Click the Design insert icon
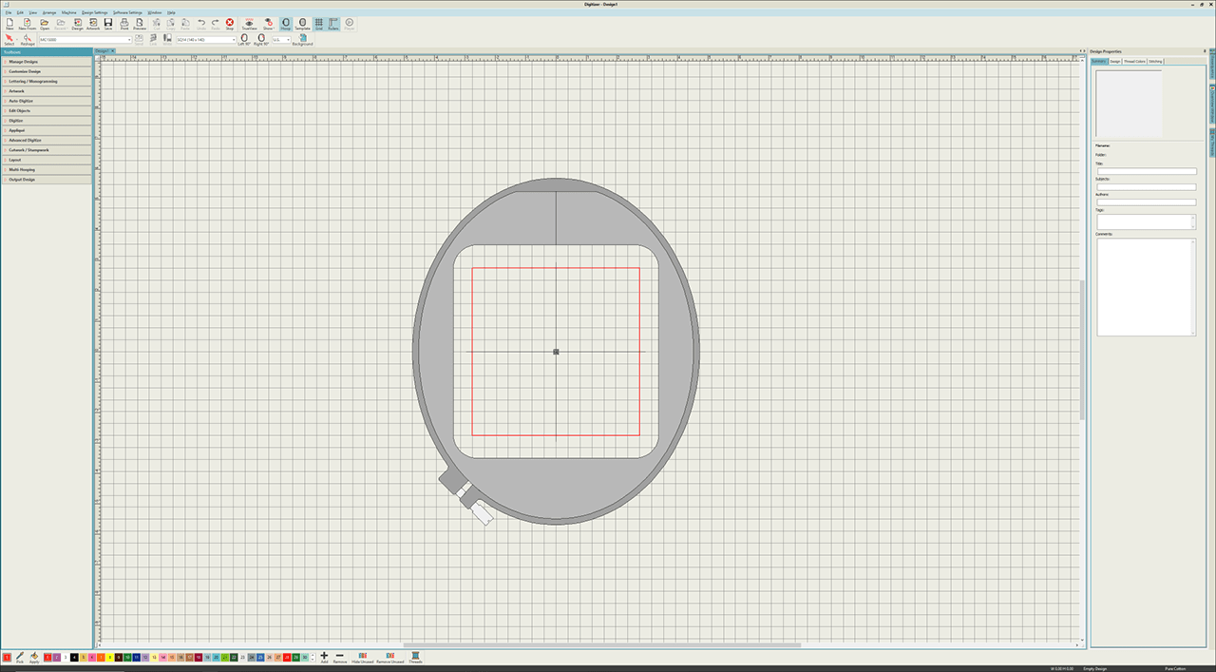Screen dimensions: 1216x672 pos(78,24)
